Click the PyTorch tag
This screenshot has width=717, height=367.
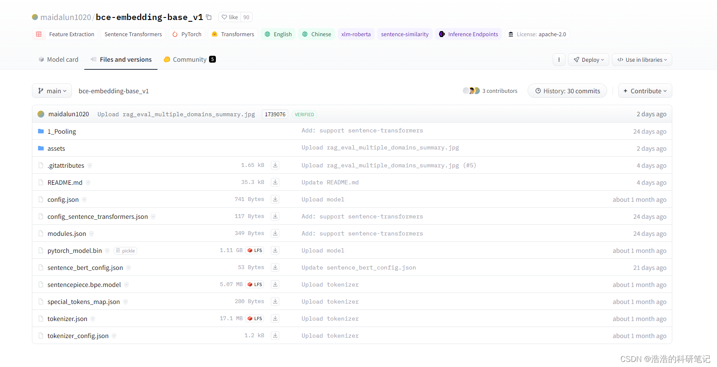click(187, 34)
